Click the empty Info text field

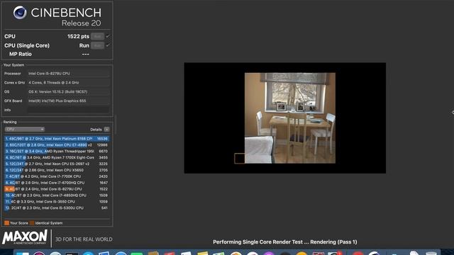(x=68, y=110)
